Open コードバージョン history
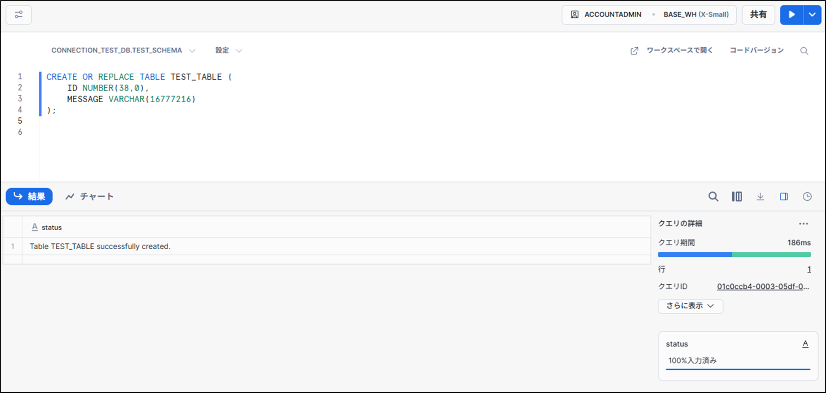The width and height of the screenshot is (826, 393). [756, 51]
